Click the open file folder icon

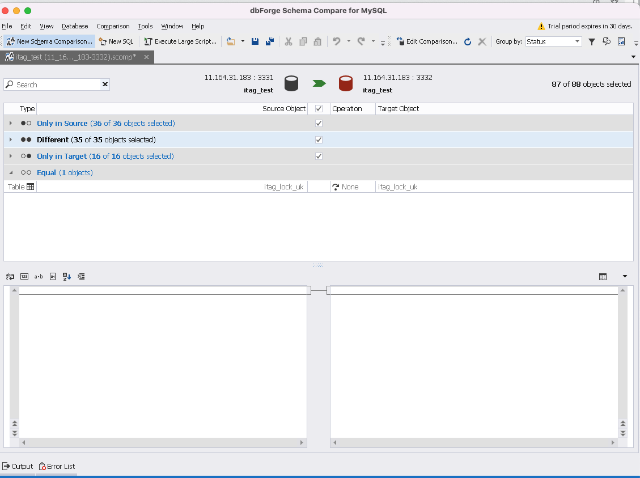pos(231,41)
